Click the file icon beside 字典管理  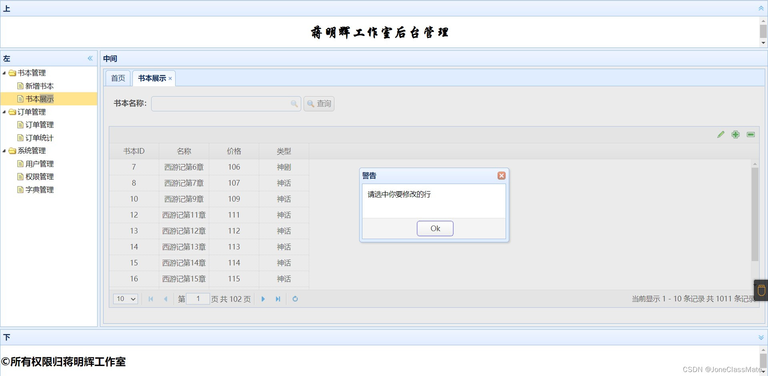pyautogui.click(x=20, y=190)
